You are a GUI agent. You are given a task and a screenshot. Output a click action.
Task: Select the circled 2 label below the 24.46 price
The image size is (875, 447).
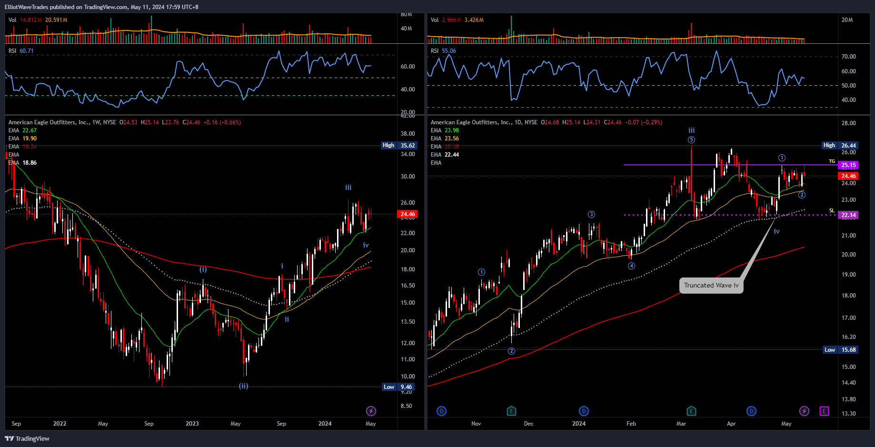click(802, 195)
